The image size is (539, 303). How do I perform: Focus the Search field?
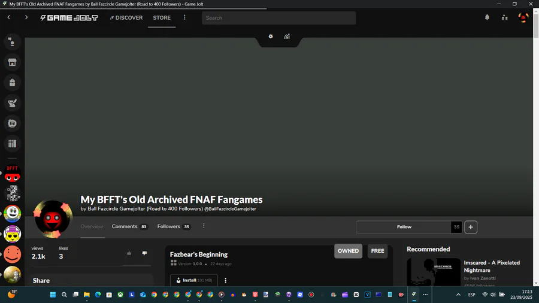pyautogui.click(x=278, y=18)
